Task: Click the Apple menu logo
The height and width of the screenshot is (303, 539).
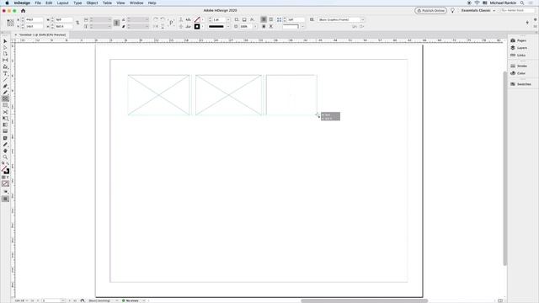Action: [x=7, y=3]
